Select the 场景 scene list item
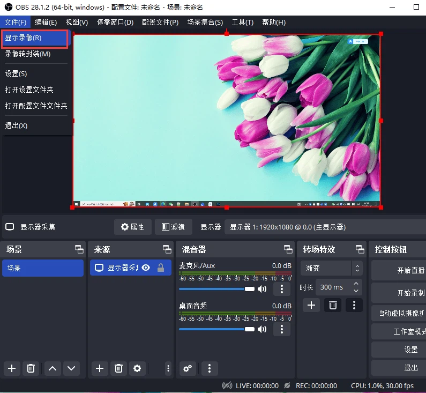426x393 pixels. point(43,268)
